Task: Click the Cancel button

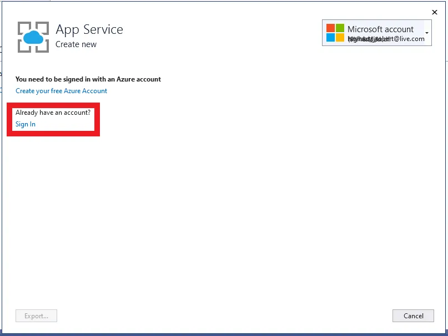Action: coord(413,315)
